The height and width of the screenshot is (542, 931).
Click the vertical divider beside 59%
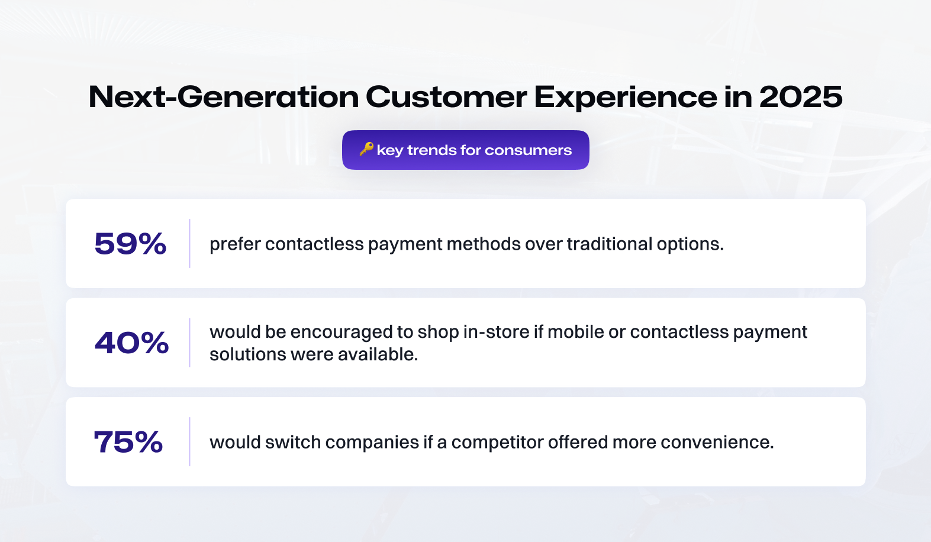(190, 243)
